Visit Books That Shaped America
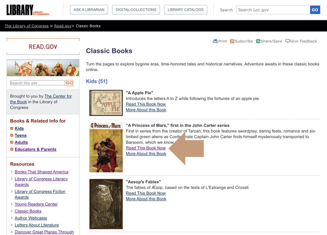Screen dimensions: 327x235 click(41, 172)
